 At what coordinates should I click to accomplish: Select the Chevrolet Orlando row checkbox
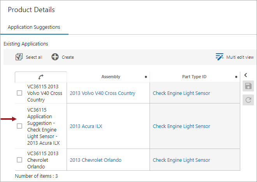click(19, 160)
